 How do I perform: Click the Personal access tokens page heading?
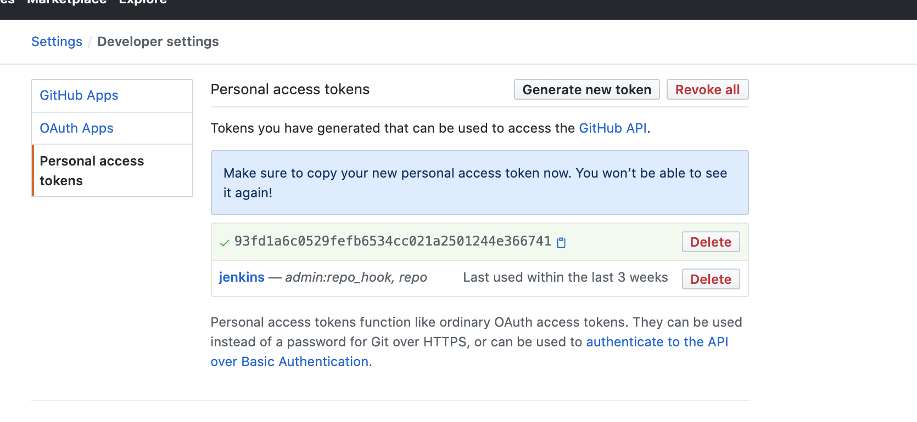290,89
